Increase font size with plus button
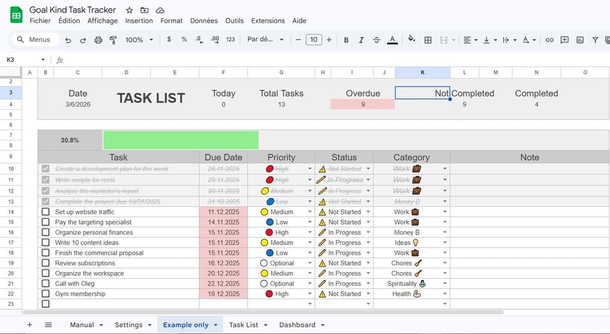The width and height of the screenshot is (610, 334). click(329, 40)
